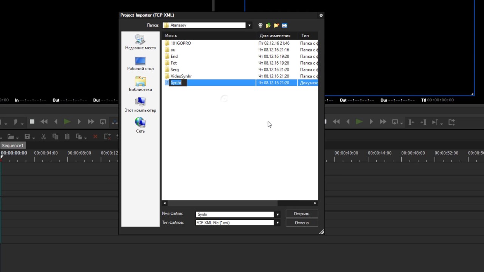Set Out point in Recorder monitor

pyautogui.click(x=423, y=122)
